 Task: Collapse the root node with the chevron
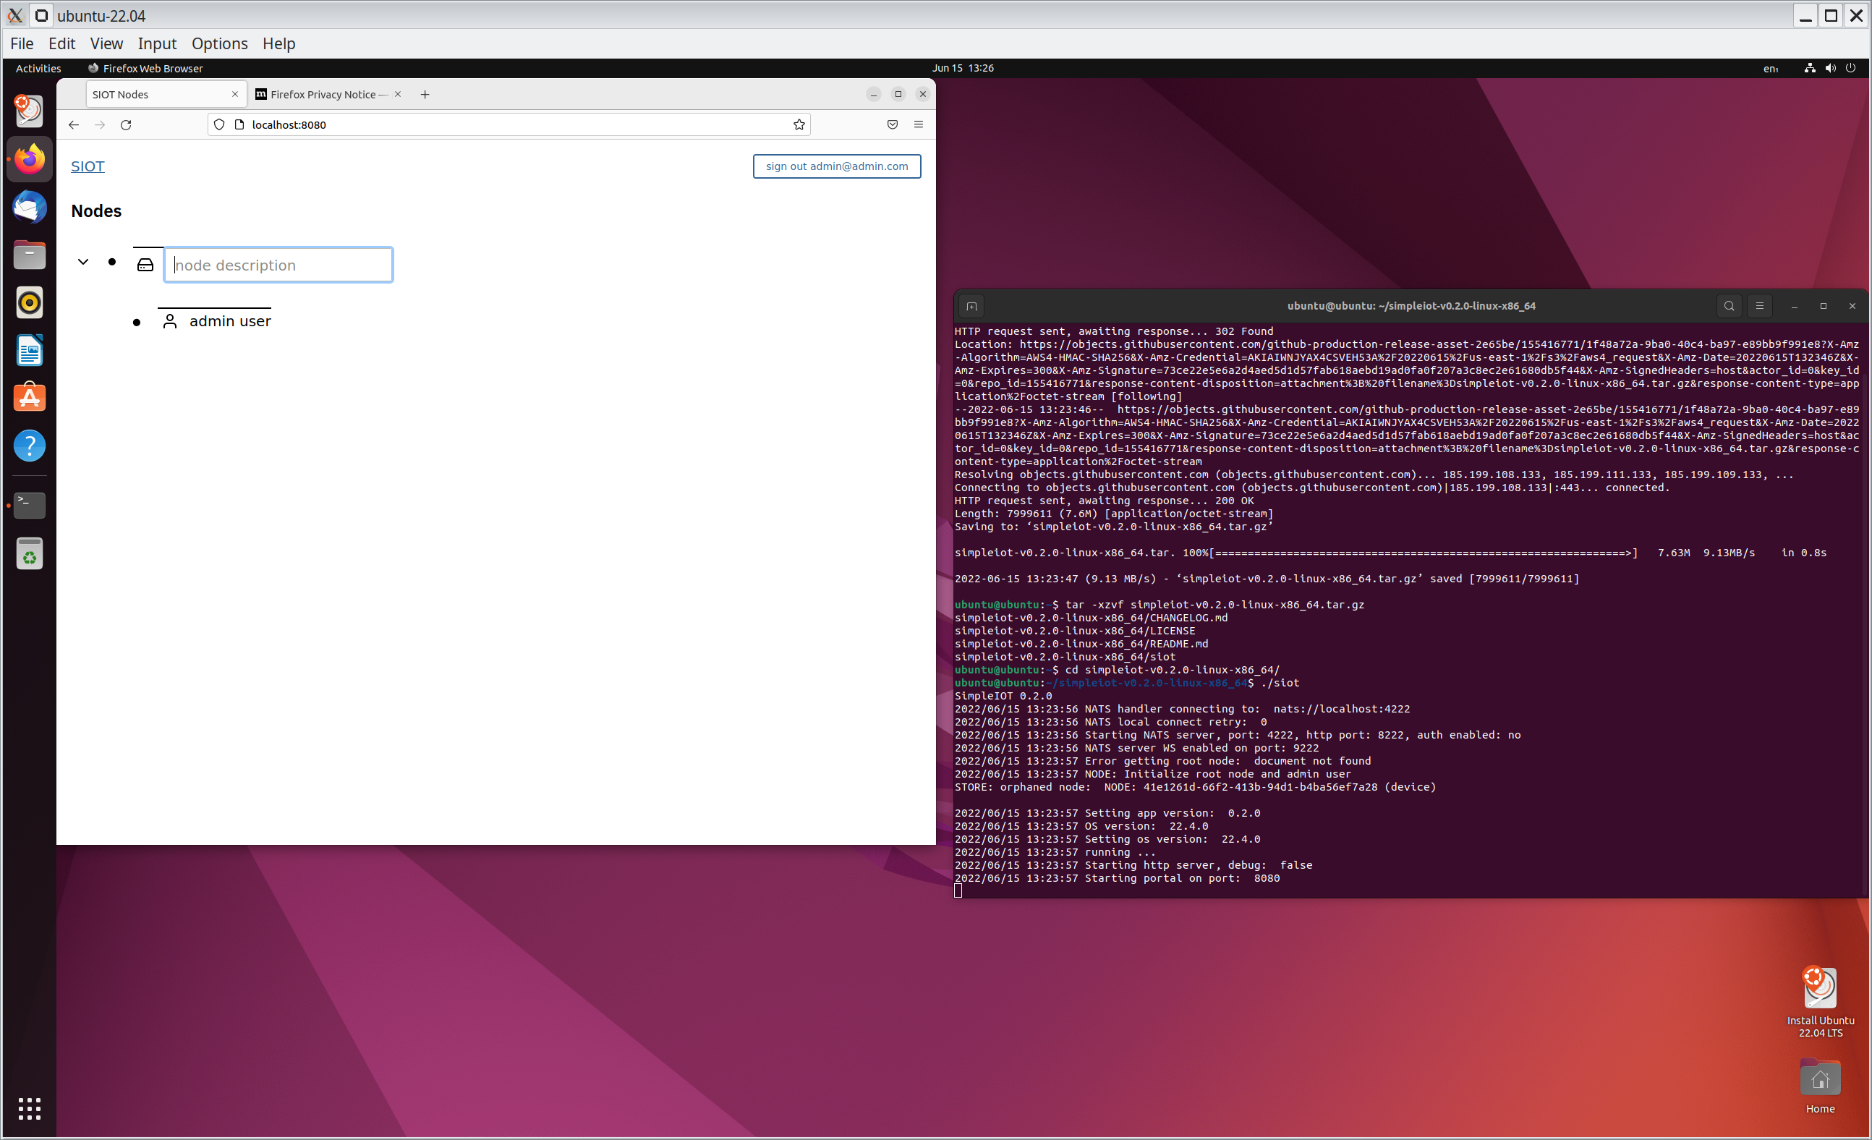[84, 261]
